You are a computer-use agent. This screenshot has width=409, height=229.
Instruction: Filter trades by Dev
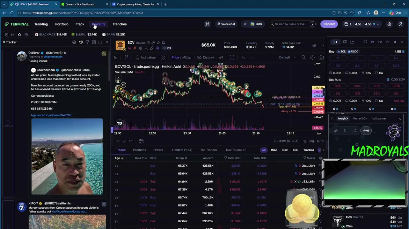pos(285,150)
